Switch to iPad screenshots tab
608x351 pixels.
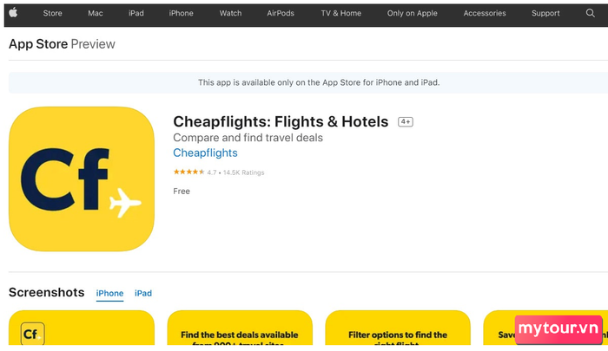coord(143,293)
